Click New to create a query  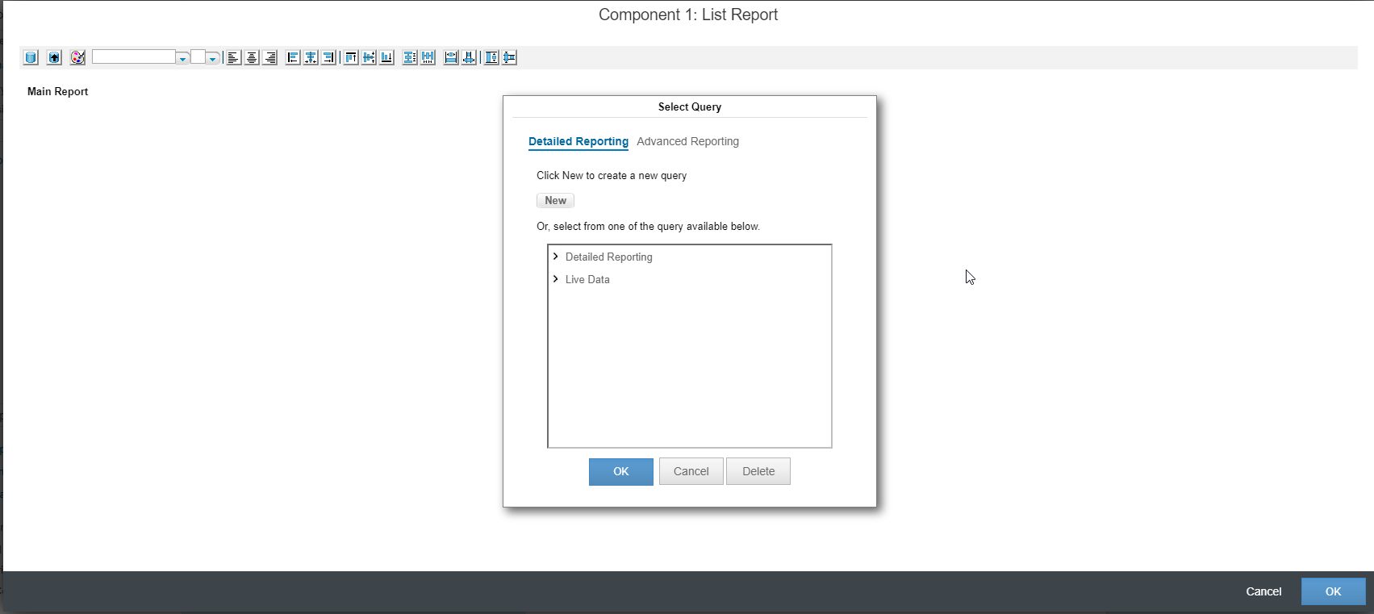click(x=555, y=200)
